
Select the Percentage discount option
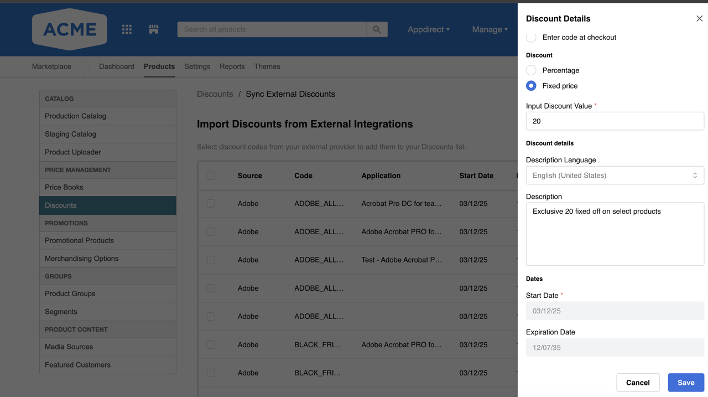[531, 70]
